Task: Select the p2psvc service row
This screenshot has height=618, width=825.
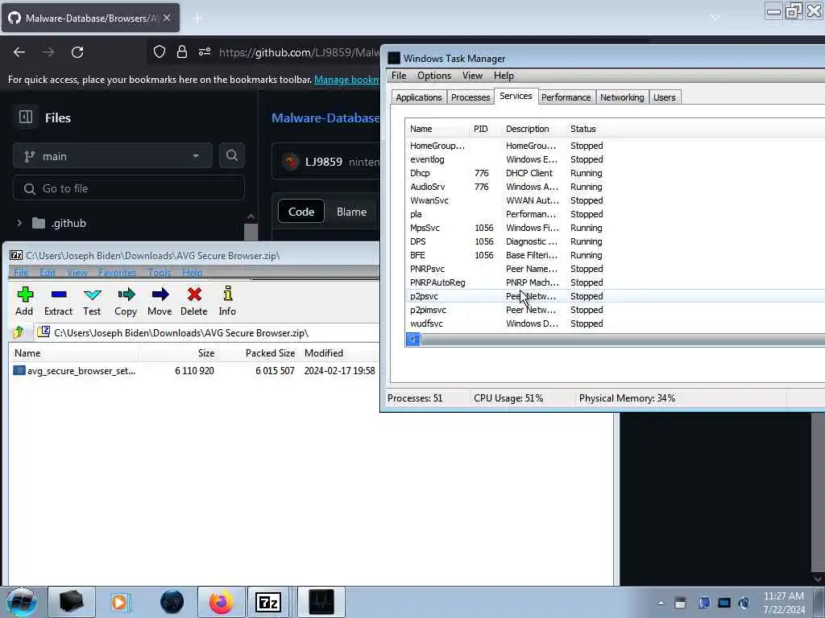Action: coord(615,296)
